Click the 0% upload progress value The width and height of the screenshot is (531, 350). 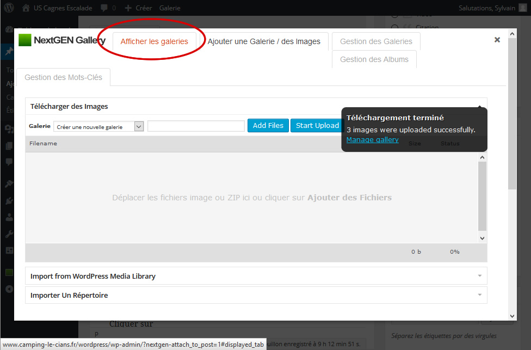click(454, 251)
